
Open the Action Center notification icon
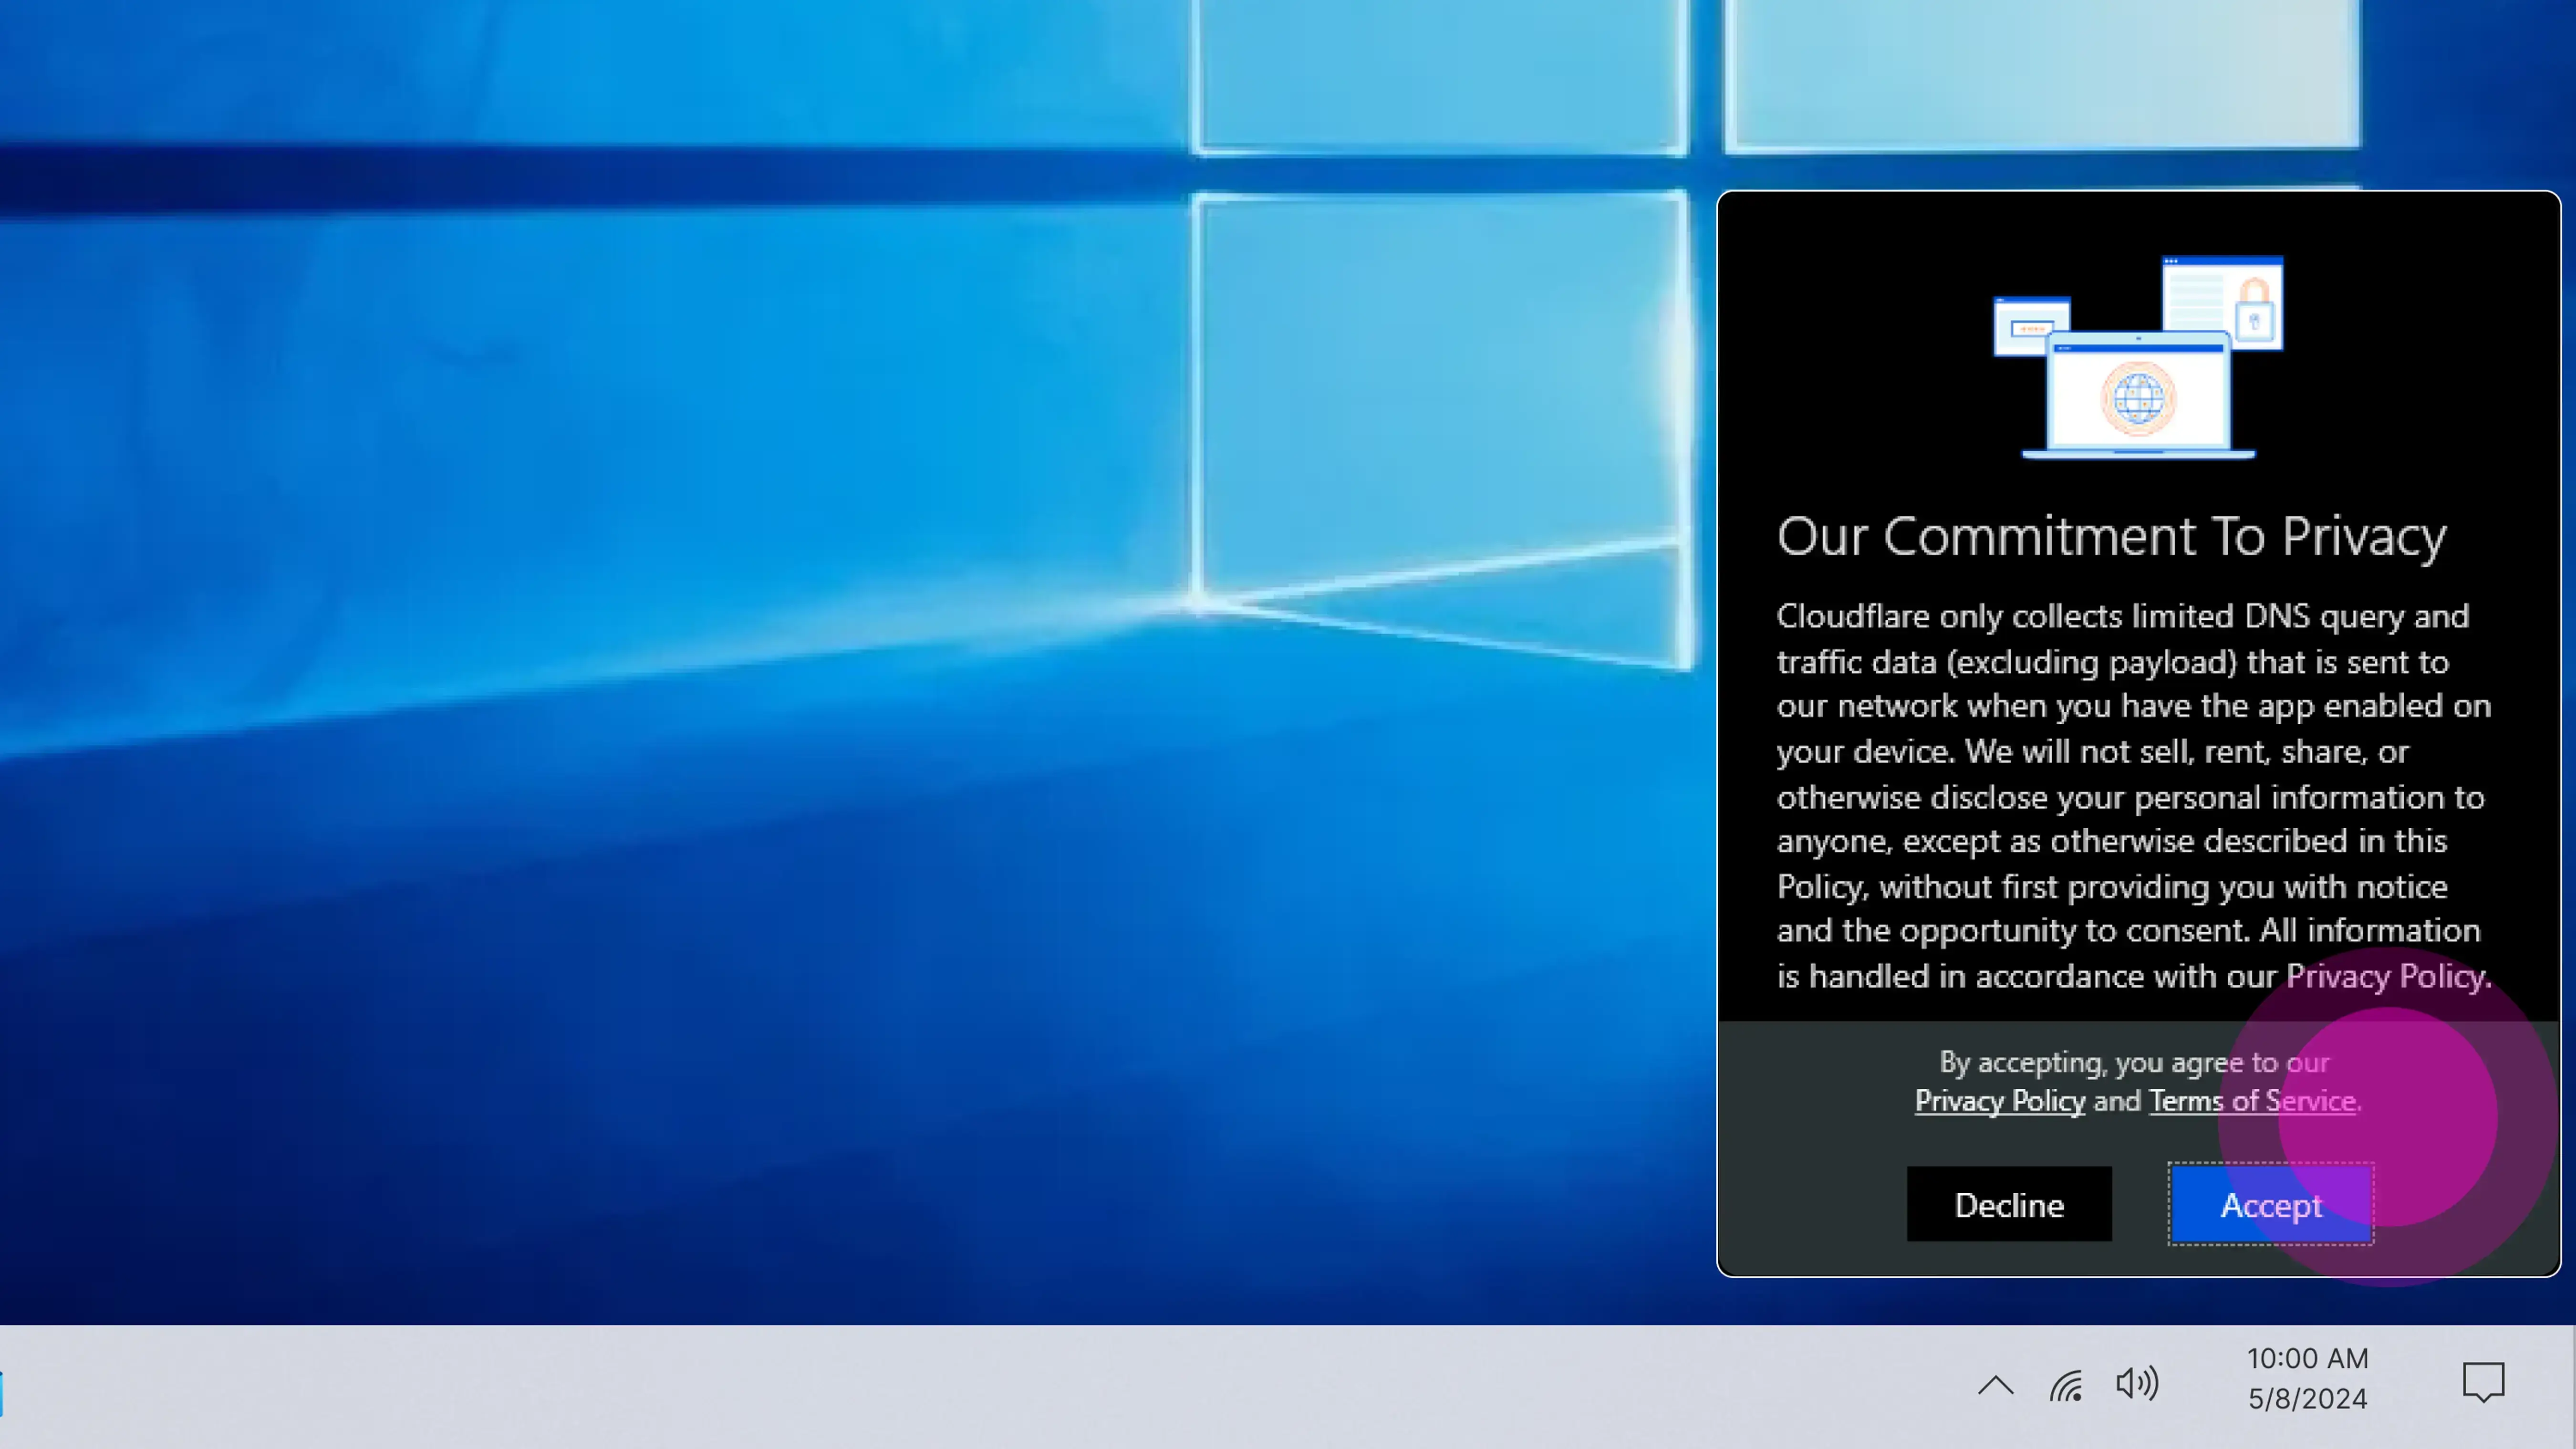pyautogui.click(x=2483, y=1383)
